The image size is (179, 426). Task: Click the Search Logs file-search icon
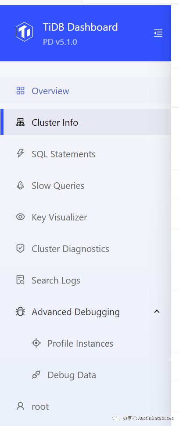21,280
